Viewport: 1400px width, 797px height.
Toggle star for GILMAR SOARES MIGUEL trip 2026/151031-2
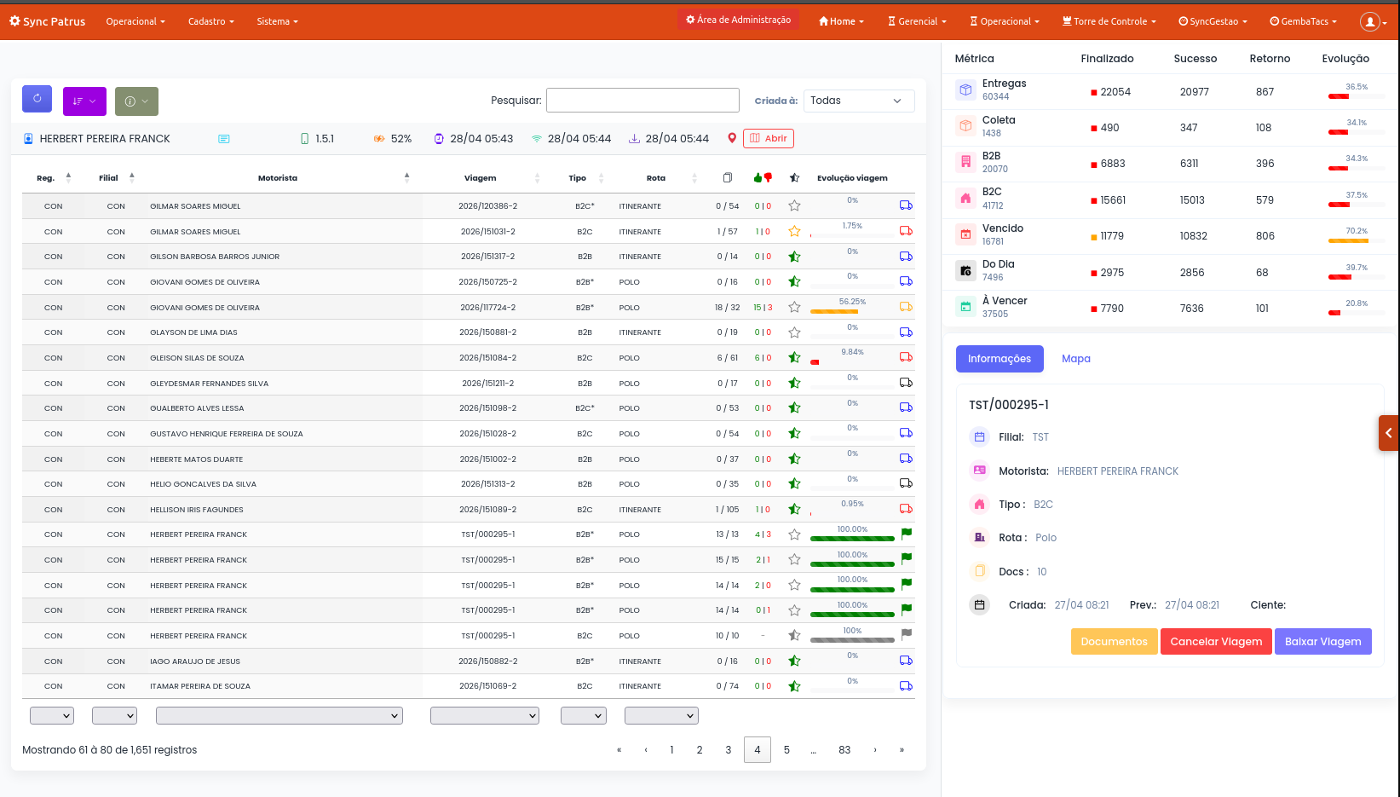point(794,231)
